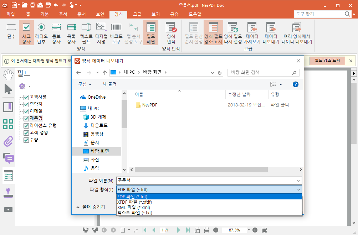Viewport: 358px width, 235px height.
Task: Open the attachments panel paperclip icon
Action: (x=8, y=141)
